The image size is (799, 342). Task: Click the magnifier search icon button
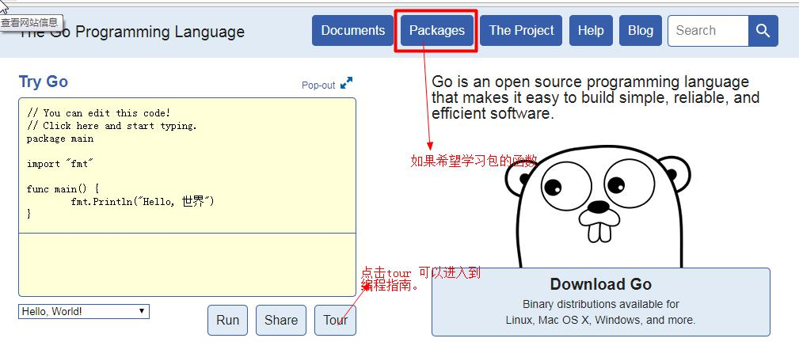point(763,31)
